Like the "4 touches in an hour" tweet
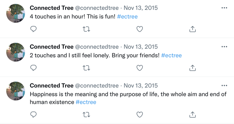Viewport: 234px width, 124px height. click(140, 29)
